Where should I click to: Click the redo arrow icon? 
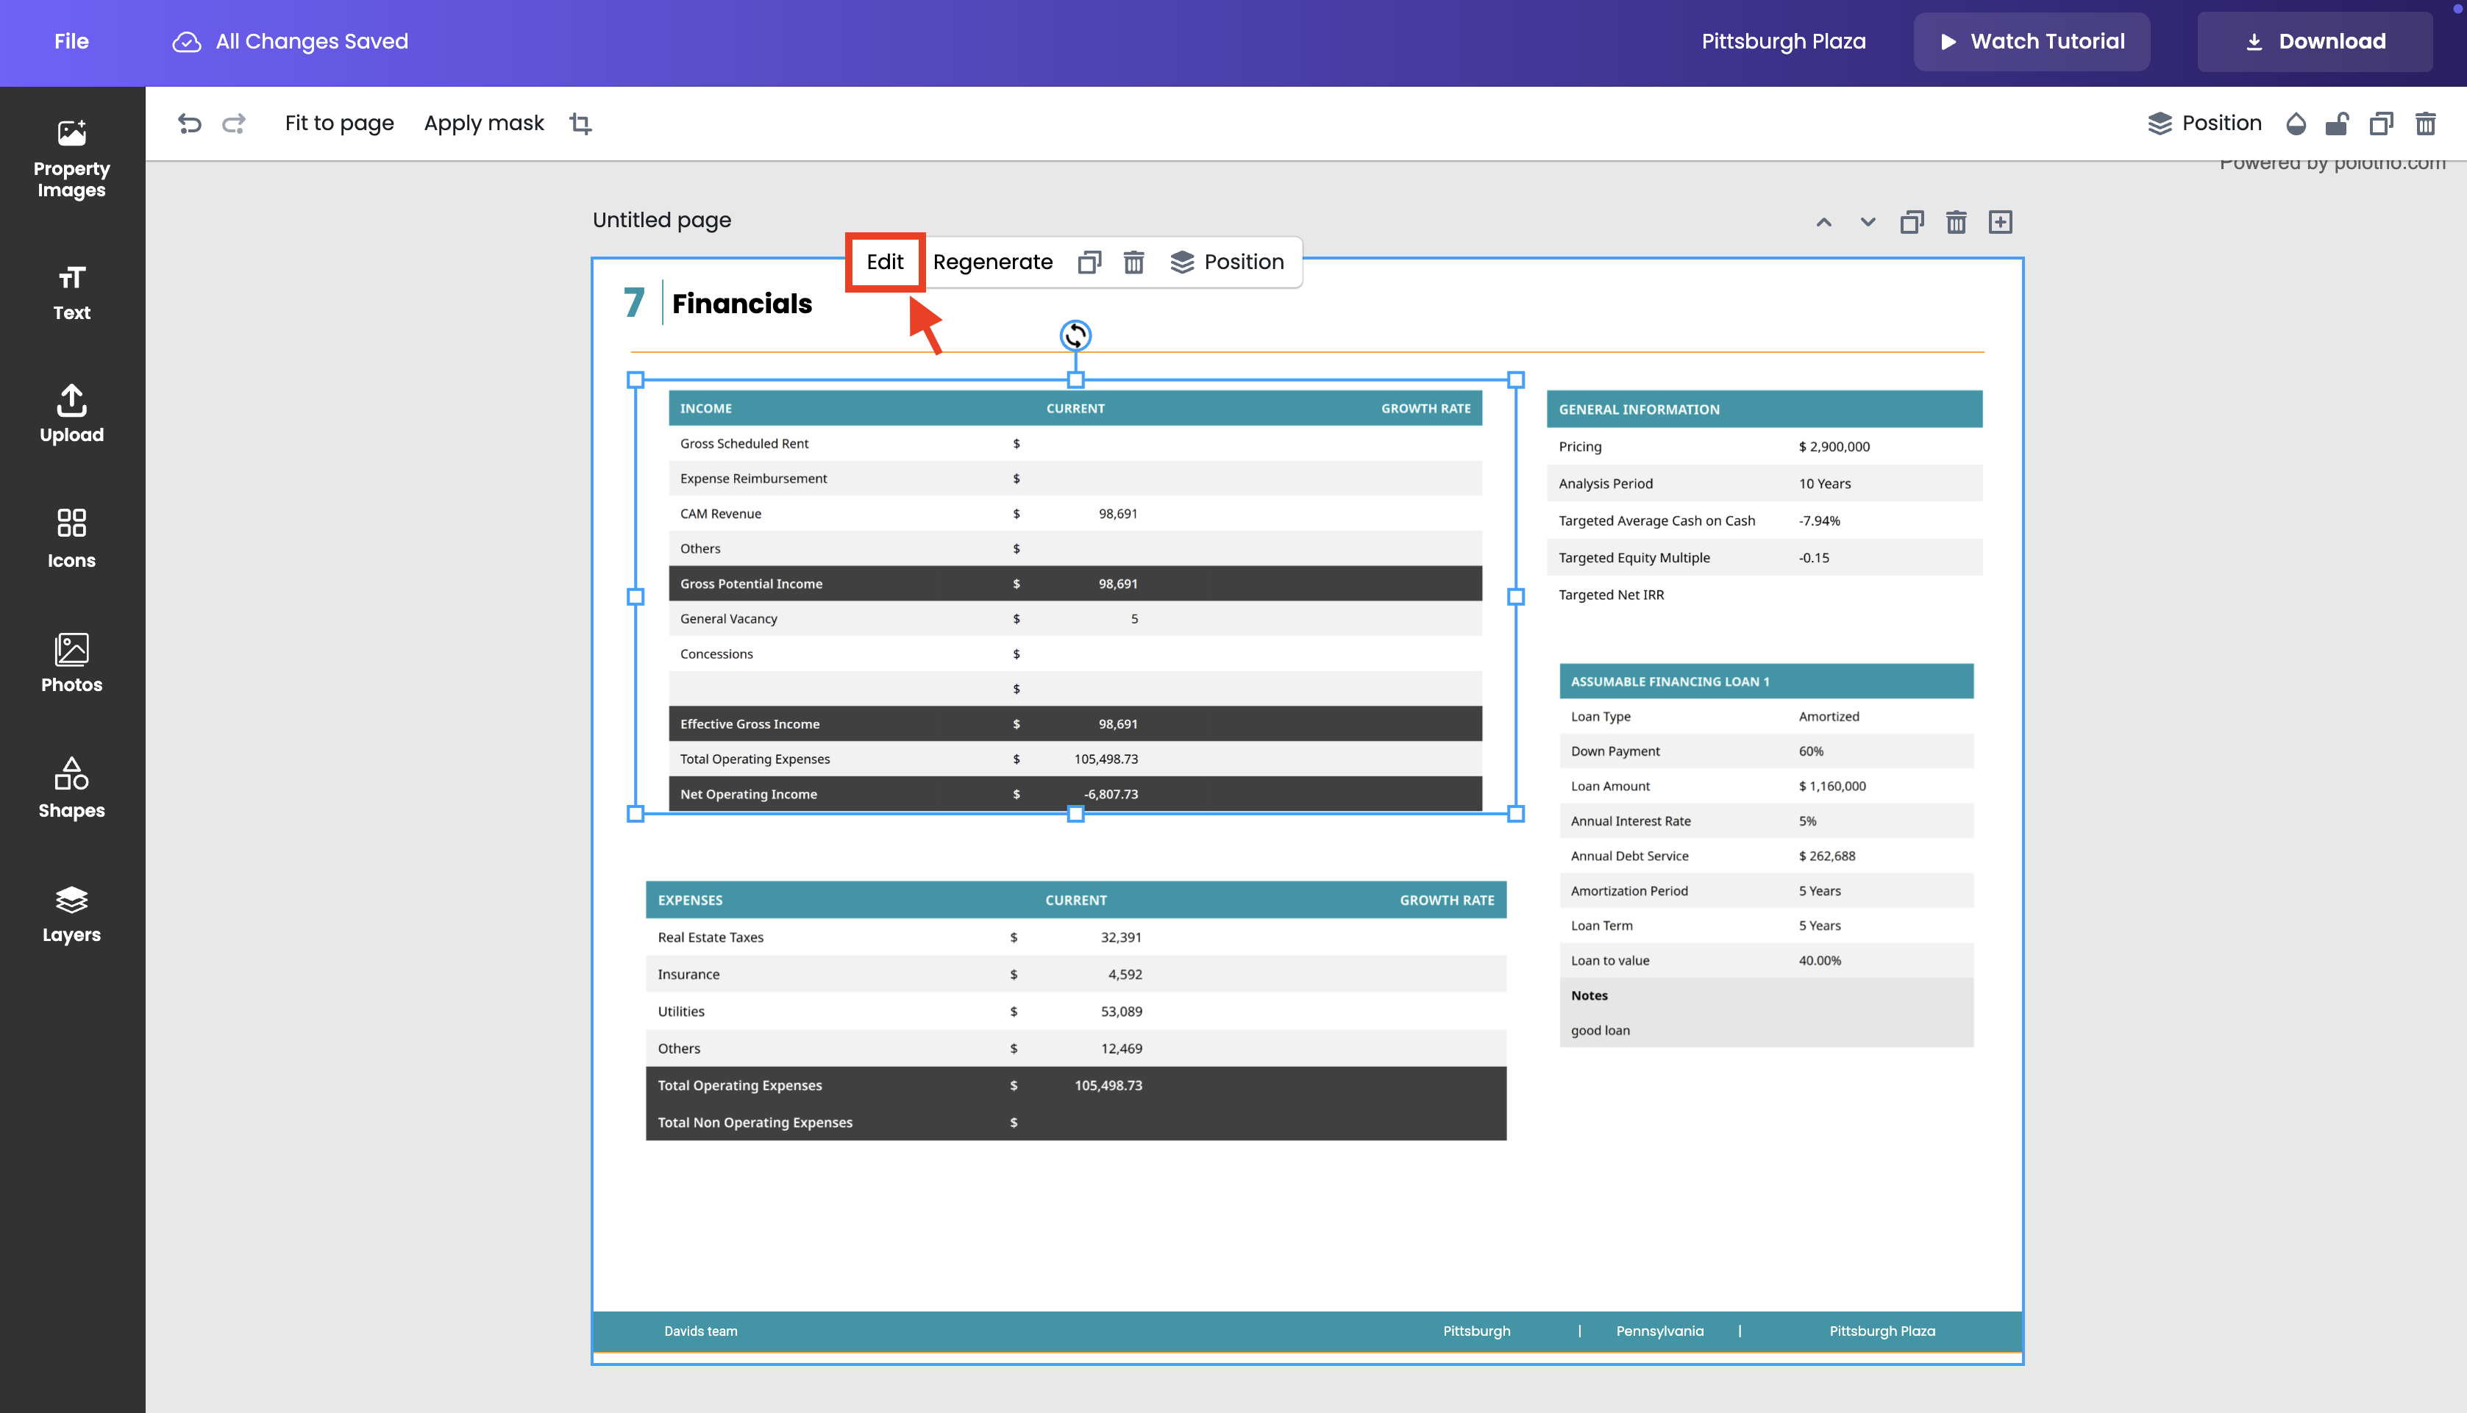(234, 124)
